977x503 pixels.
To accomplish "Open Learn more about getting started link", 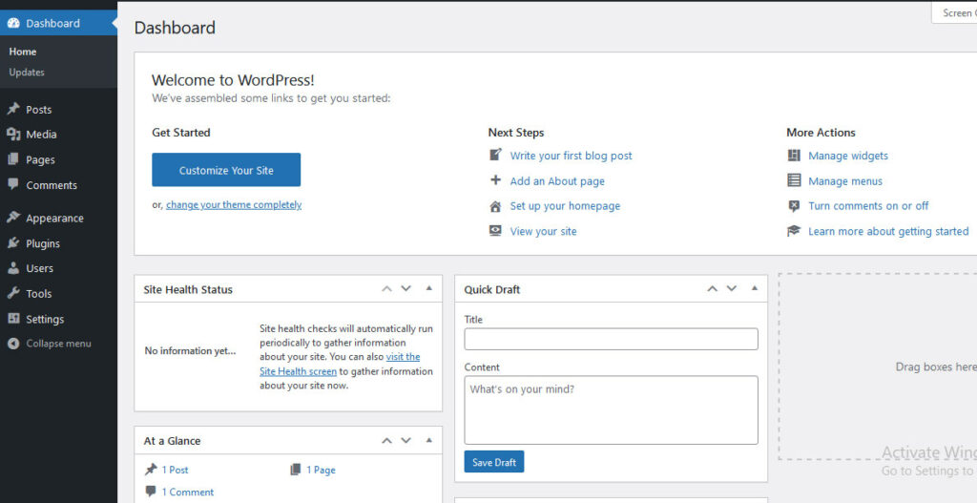I will [888, 231].
